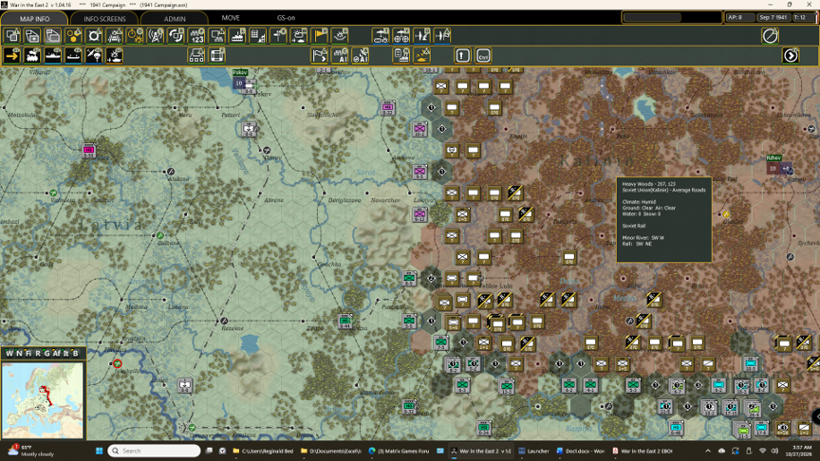Open Matrix Games Forum browser taskbar item
Viewport: 820px width, 461px height.
[x=399, y=451]
